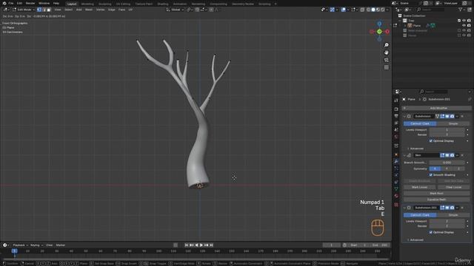Select material preview shading
This screenshot has width=474, height=266.
378,10
